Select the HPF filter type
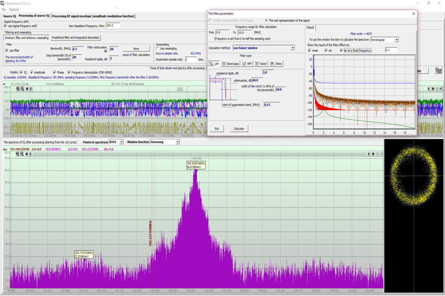This screenshot has width=445, height=296. point(247,64)
